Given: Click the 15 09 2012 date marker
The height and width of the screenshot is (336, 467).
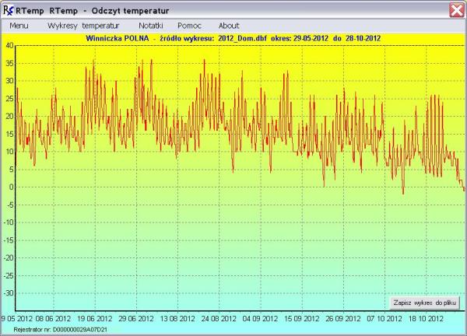Looking at the screenshot, I should click(x=300, y=317).
